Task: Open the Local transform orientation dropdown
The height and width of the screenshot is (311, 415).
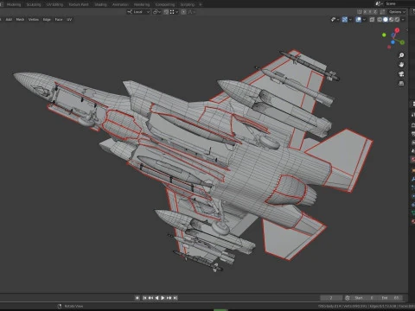Action: click(138, 12)
